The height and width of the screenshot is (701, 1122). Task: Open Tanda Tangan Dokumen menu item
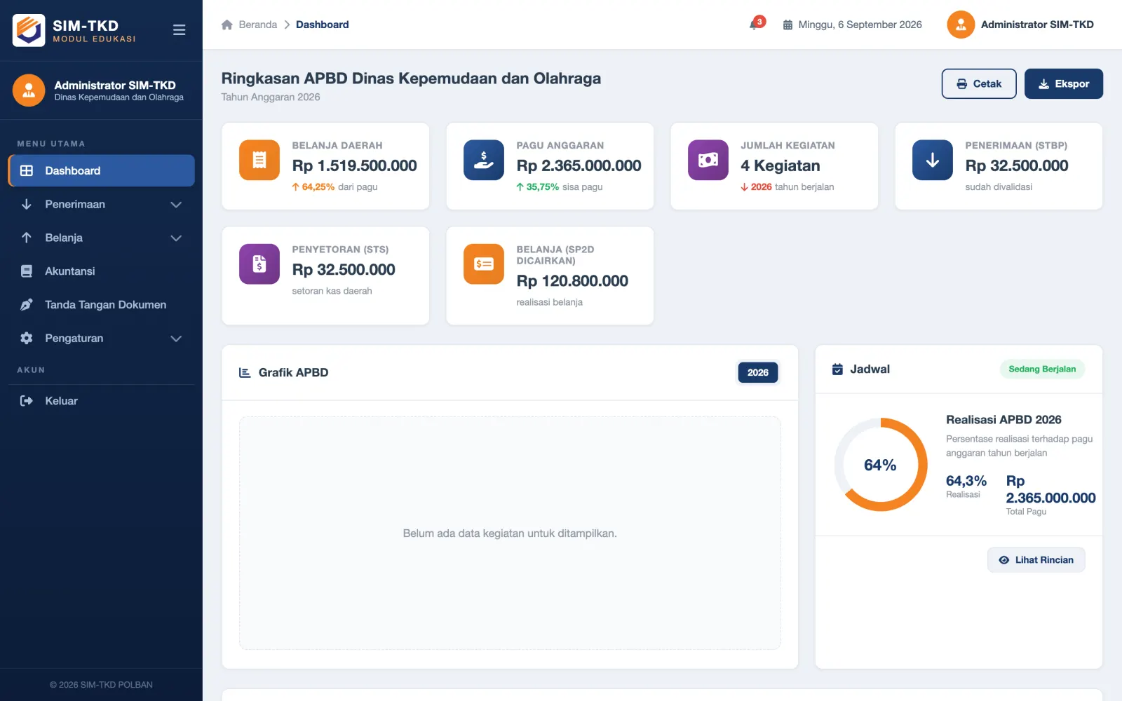click(102, 305)
